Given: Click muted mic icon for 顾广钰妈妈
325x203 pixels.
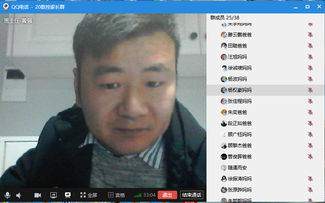Looking at the screenshot, I should 310,135.
